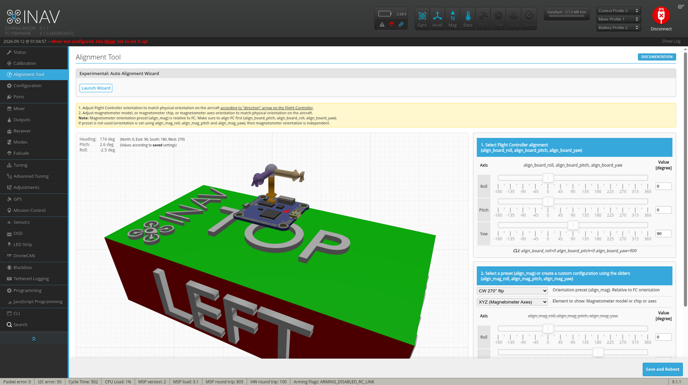Click the Accel sensor status icon

[438, 19]
